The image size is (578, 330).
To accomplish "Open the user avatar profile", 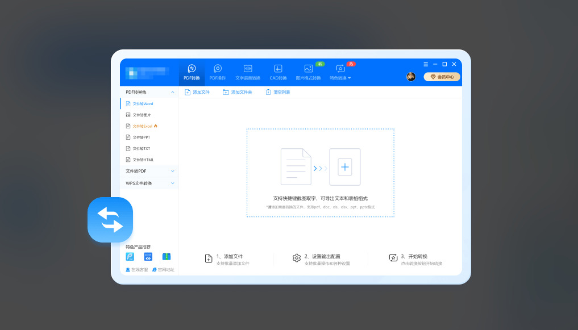I will point(411,77).
